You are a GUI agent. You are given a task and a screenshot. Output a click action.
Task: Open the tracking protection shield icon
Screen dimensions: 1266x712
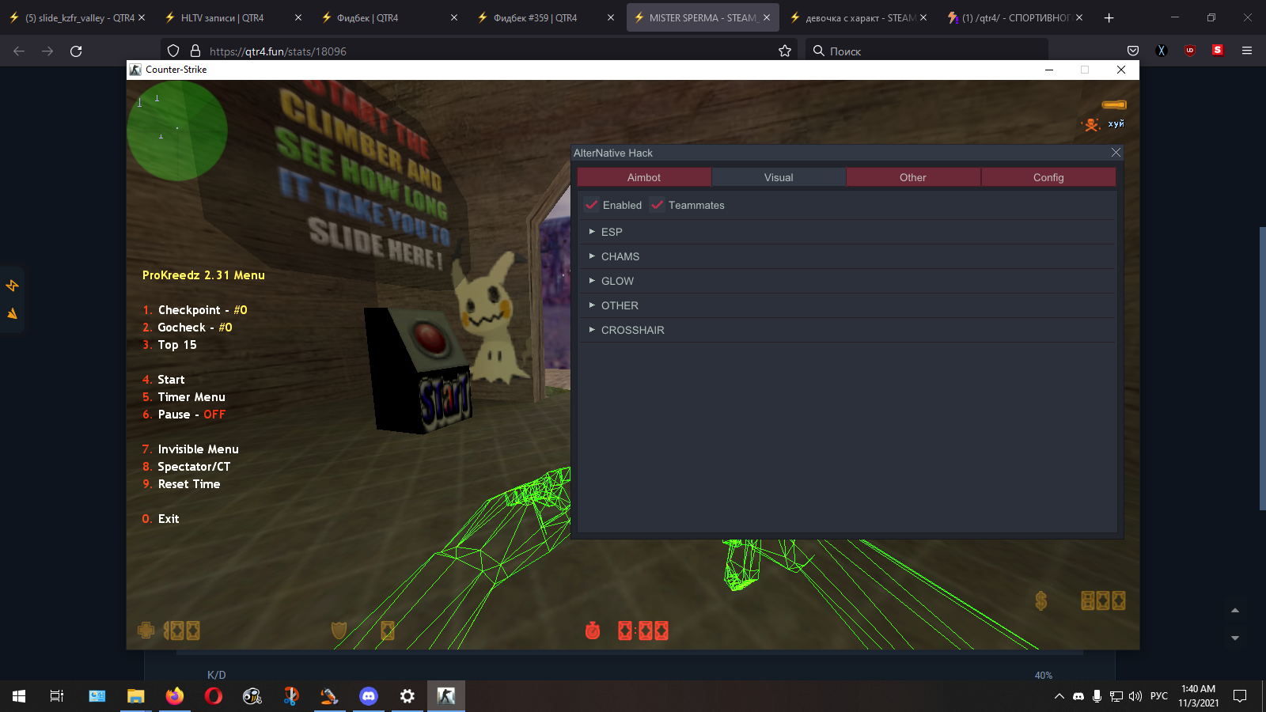173,51
